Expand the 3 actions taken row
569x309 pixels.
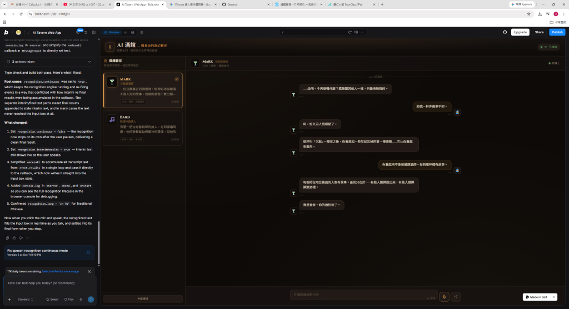pos(49,62)
